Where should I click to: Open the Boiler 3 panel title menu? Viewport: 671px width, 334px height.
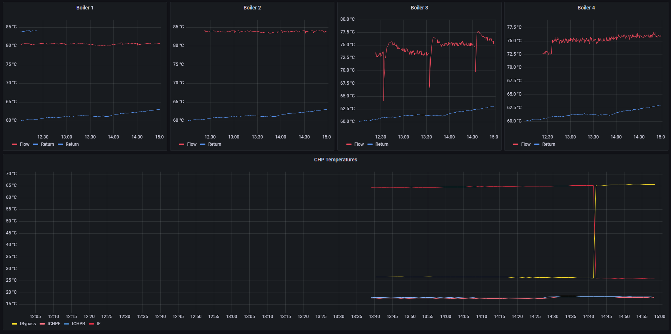pos(419,8)
